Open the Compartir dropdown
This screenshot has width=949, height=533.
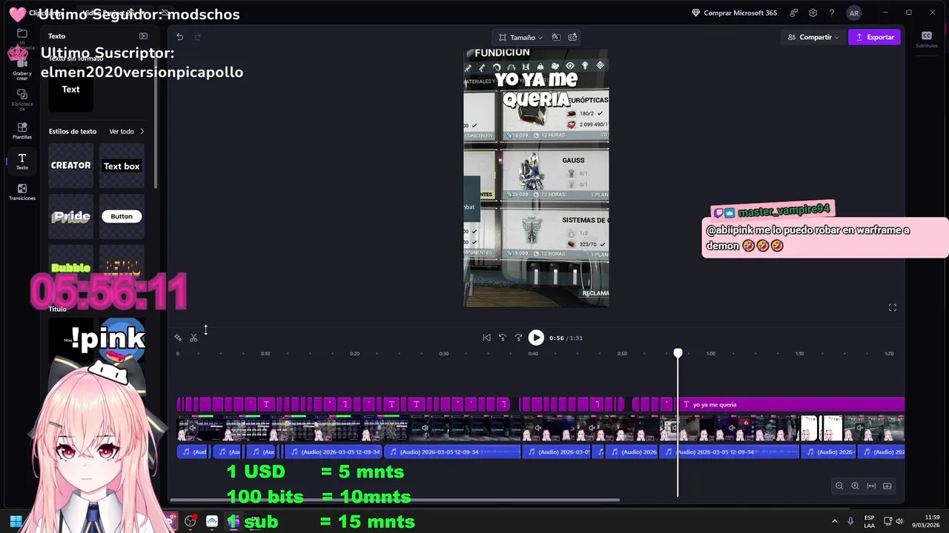point(813,37)
